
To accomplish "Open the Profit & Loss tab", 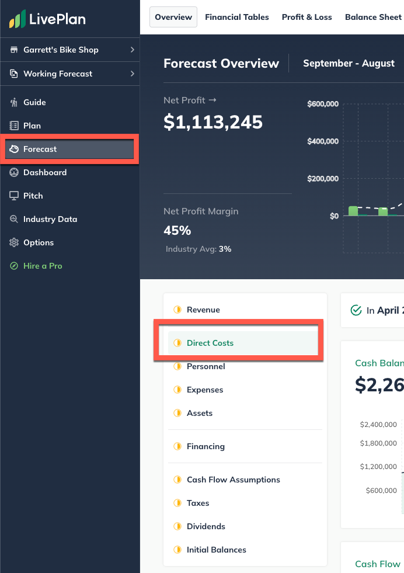I will pos(307,17).
